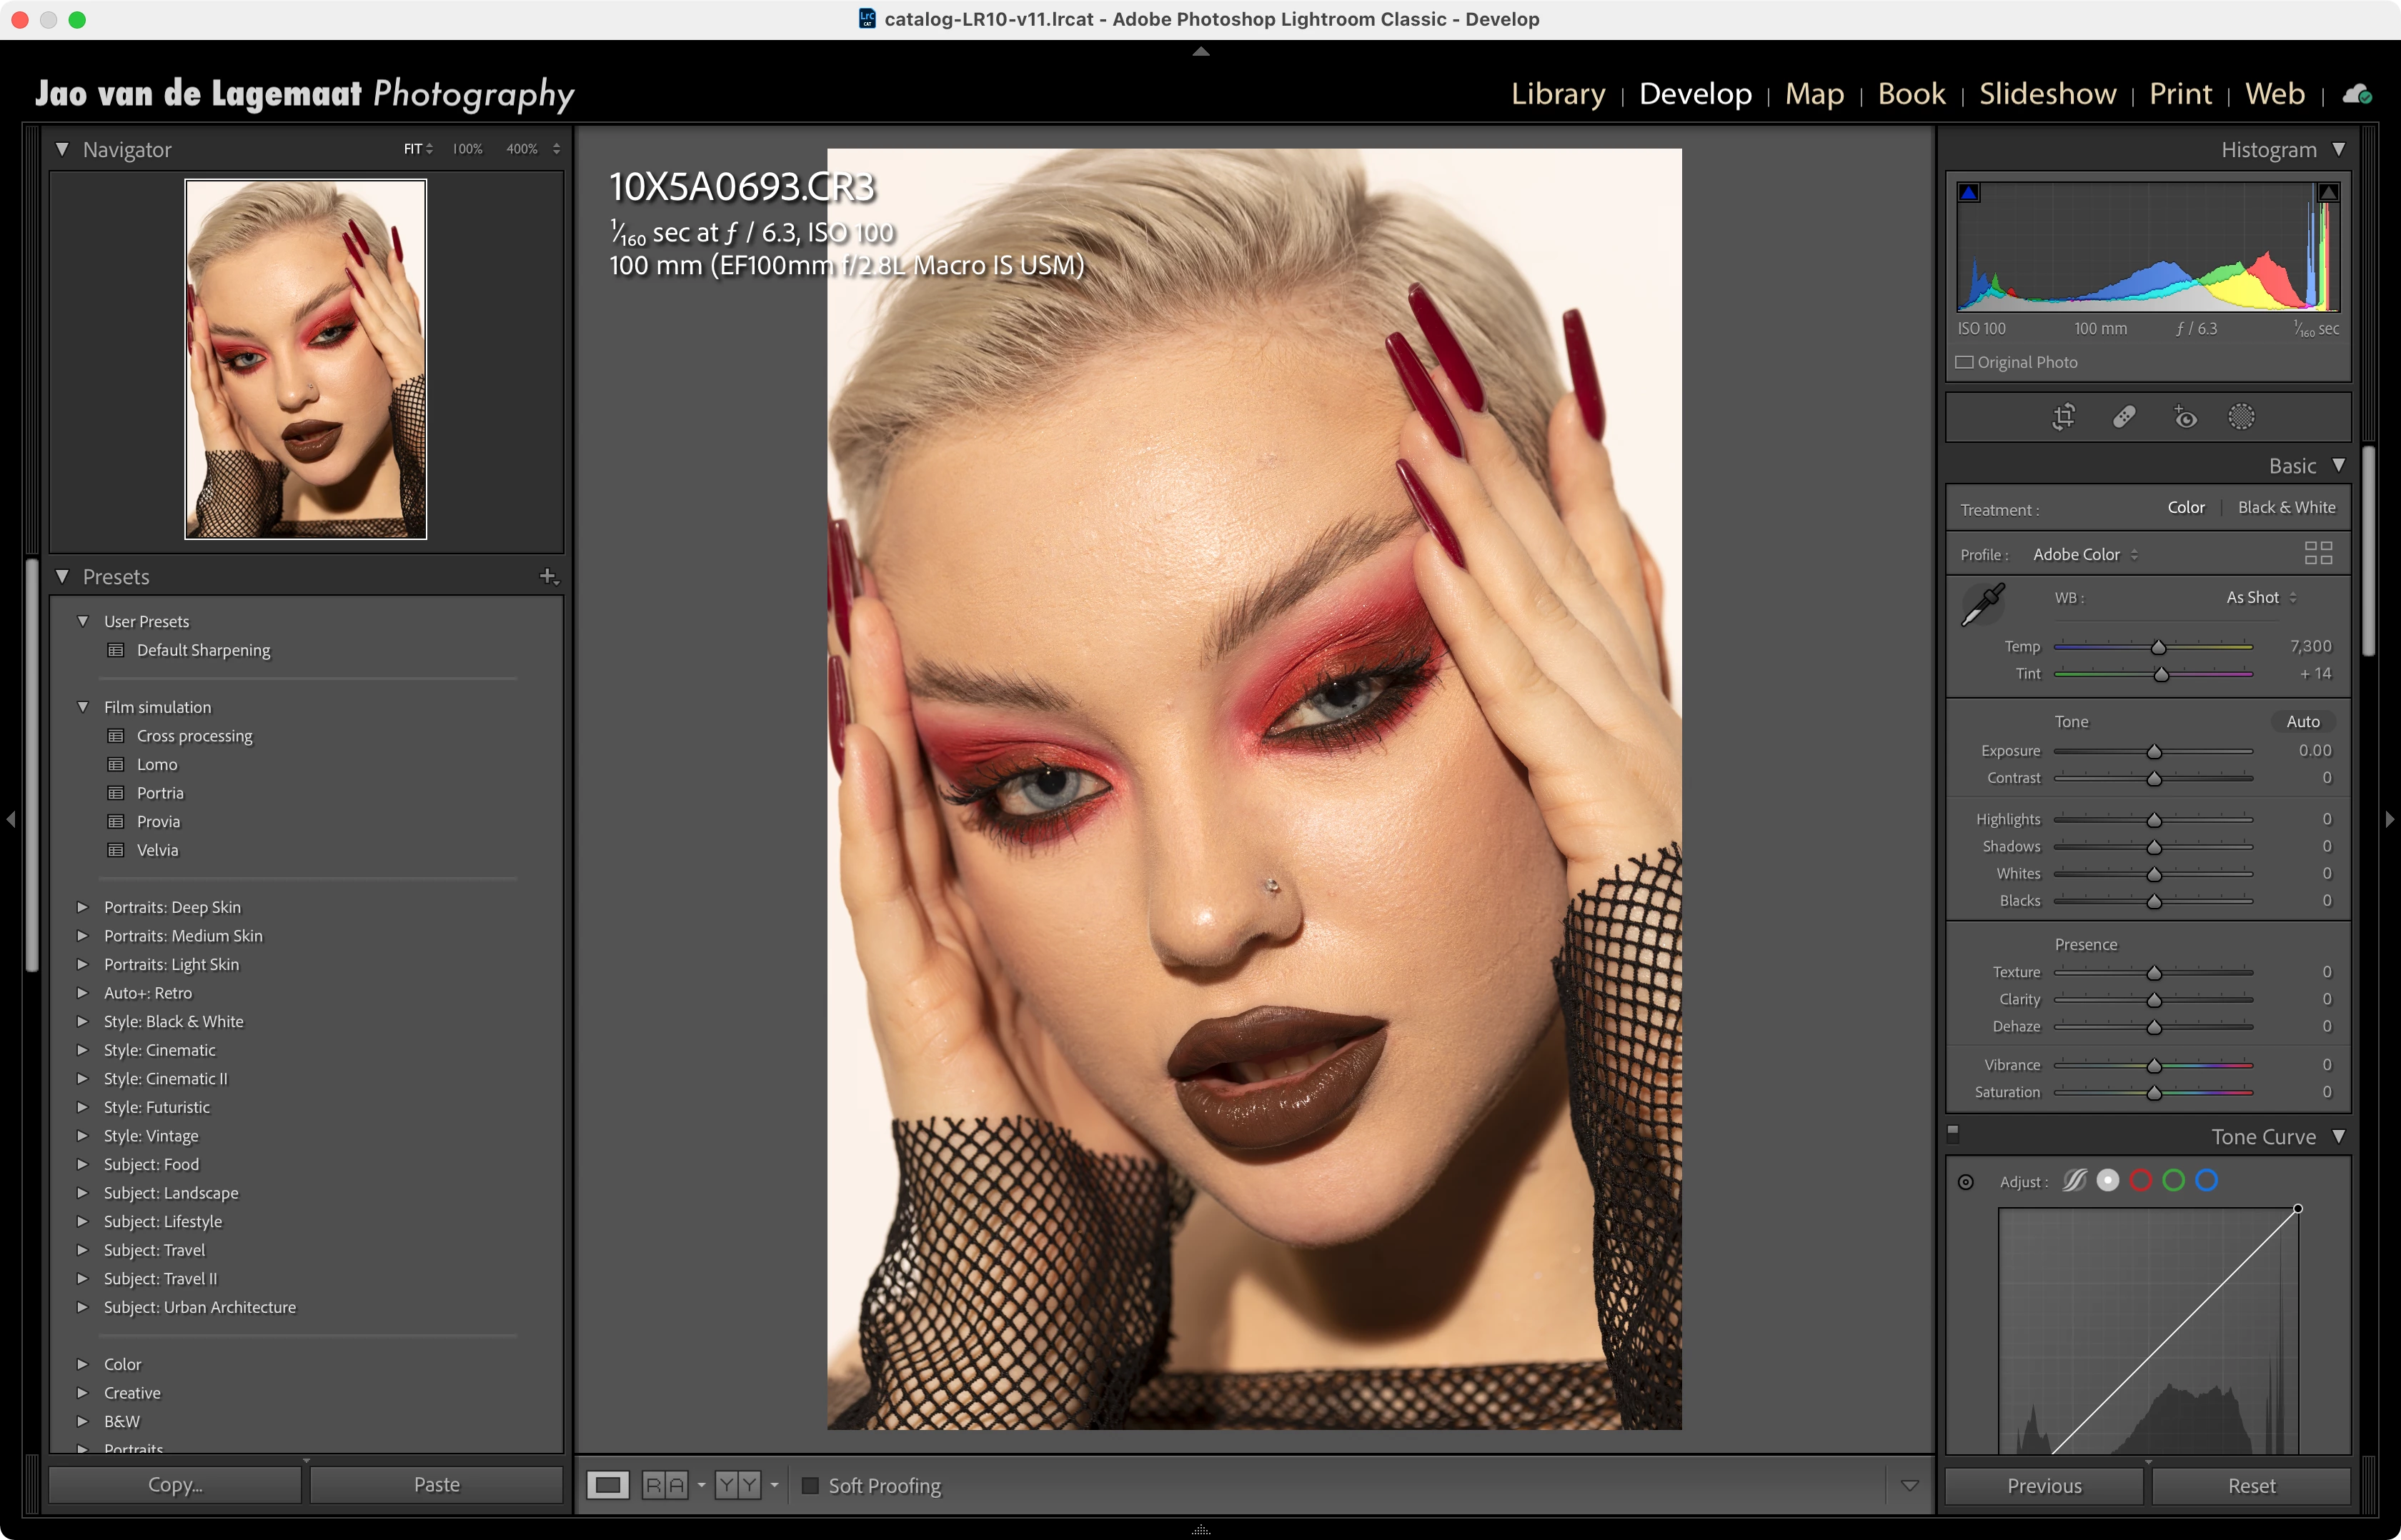Select the Crop Overlay tool
Screen dimensions: 2401x1540
tap(2064, 417)
